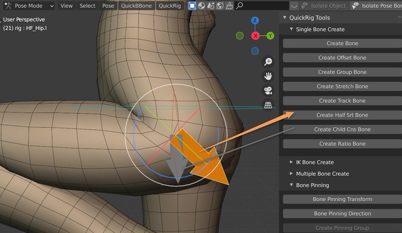Click Create Stretch Bone
This screenshot has width=402, height=233.
coord(342,86)
